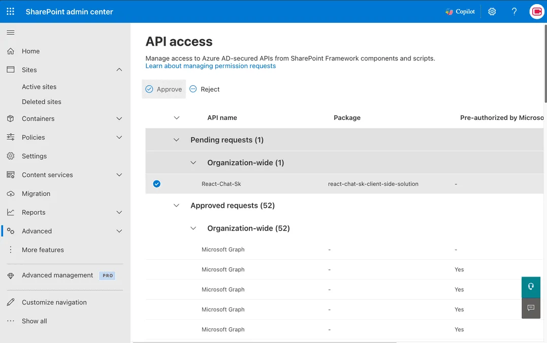
Task: Open your account profile avatar
Action: tap(536, 11)
